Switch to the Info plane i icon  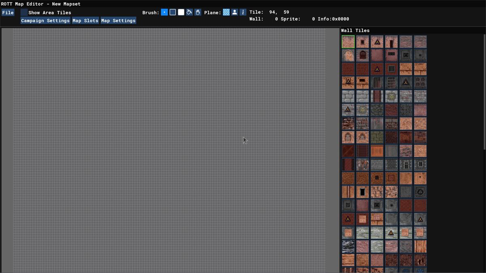pyautogui.click(x=243, y=12)
